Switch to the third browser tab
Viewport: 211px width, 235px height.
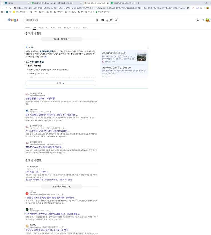70,3
